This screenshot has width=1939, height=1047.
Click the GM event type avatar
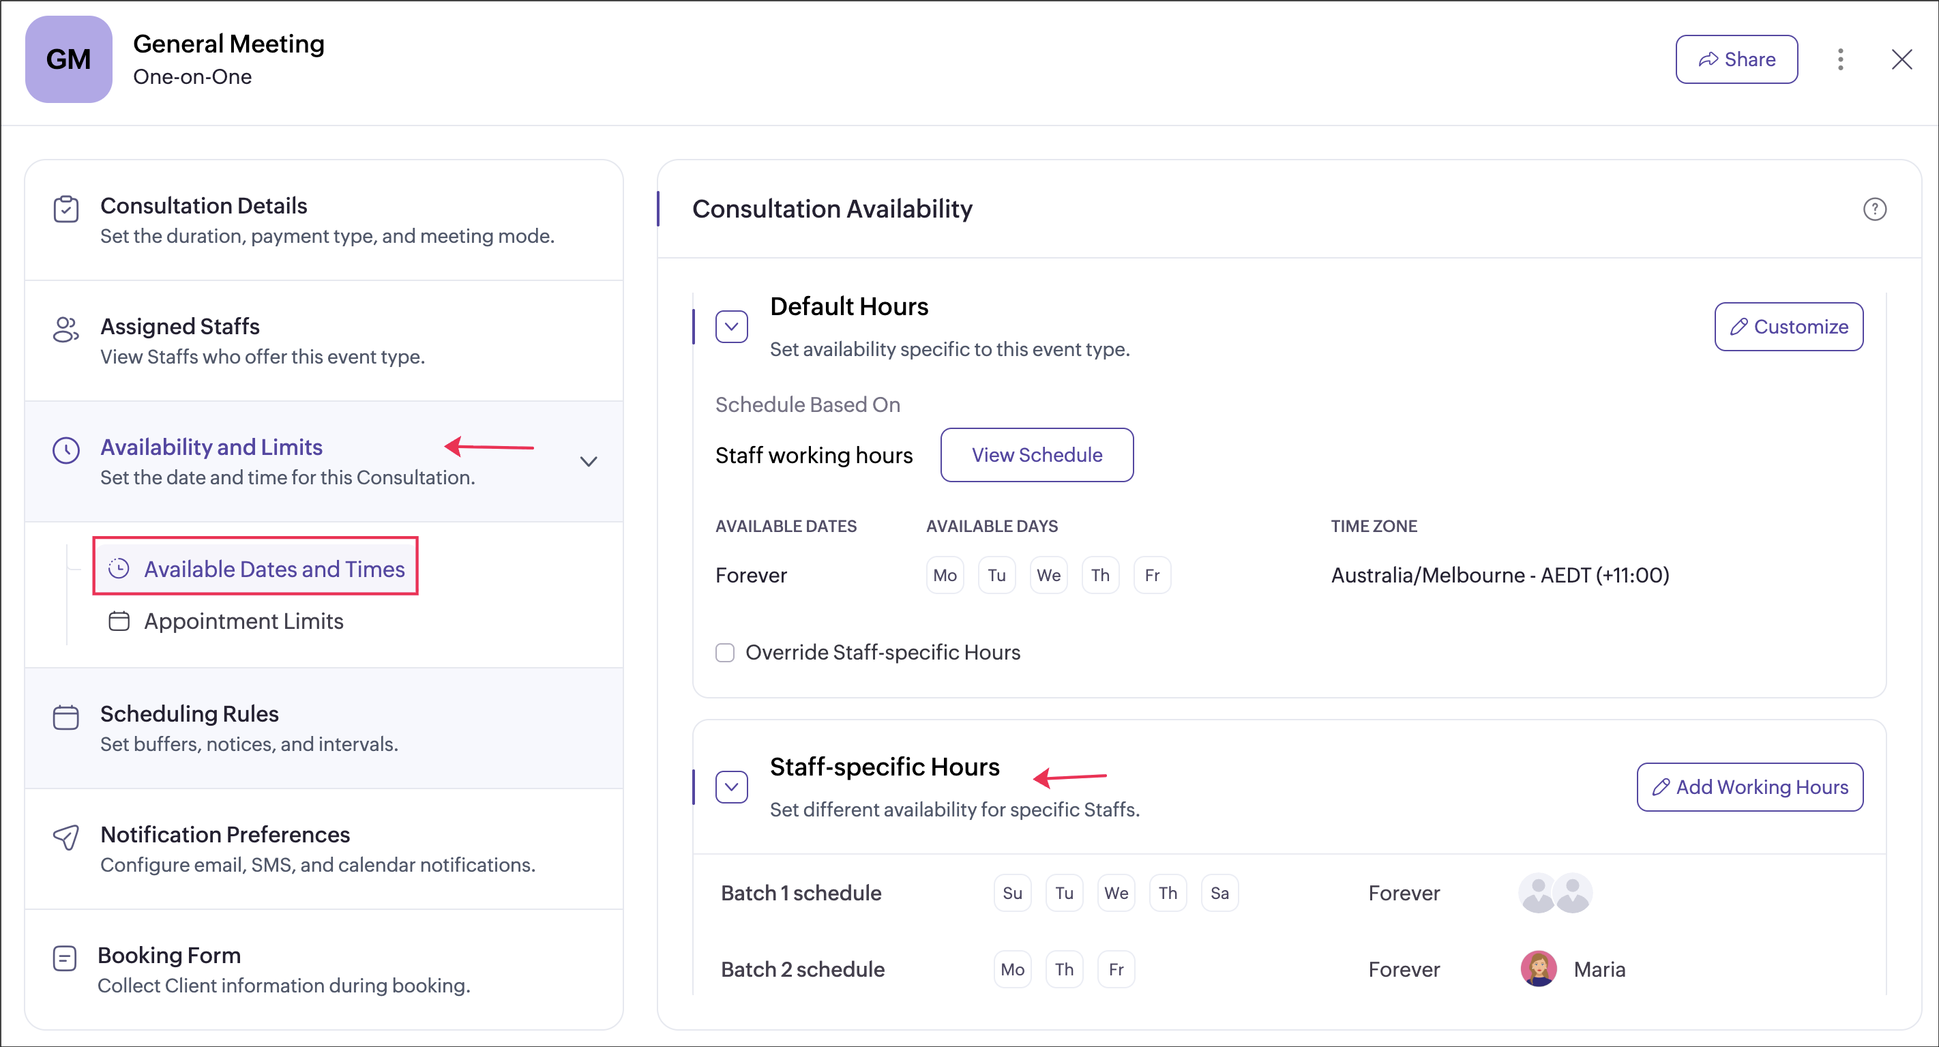pos(68,59)
